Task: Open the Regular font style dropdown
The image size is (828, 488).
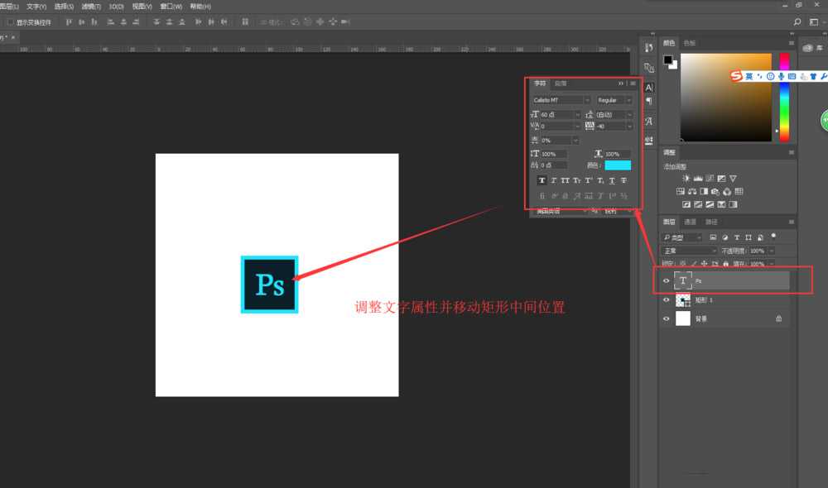Action: [614, 100]
